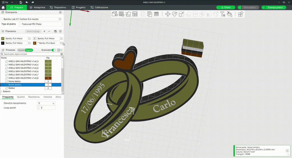The height and width of the screenshot is (158, 292).
Task: Select the Color painting bucket tool
Action: pos(230,14)
